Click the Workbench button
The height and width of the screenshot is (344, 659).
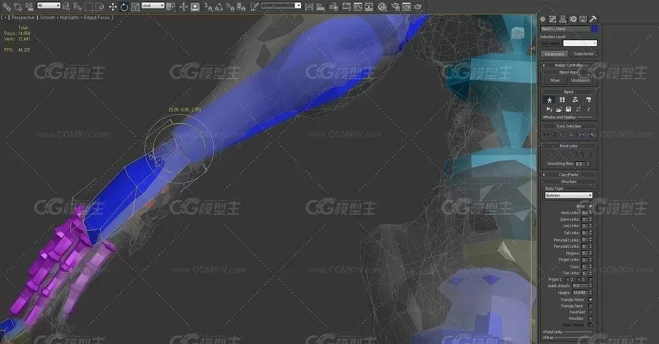[x=581, y=80]
